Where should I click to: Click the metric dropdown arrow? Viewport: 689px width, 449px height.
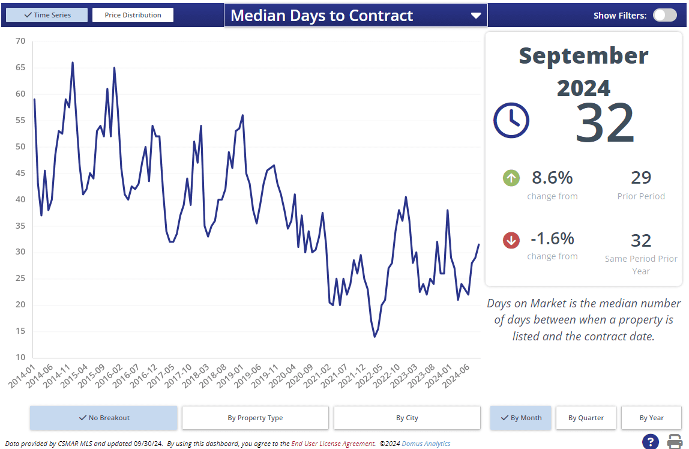coord(476,16)
